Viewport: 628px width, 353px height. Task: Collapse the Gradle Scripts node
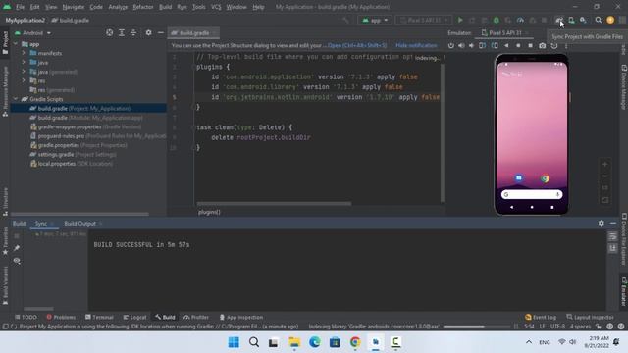[x=16, y=99]
